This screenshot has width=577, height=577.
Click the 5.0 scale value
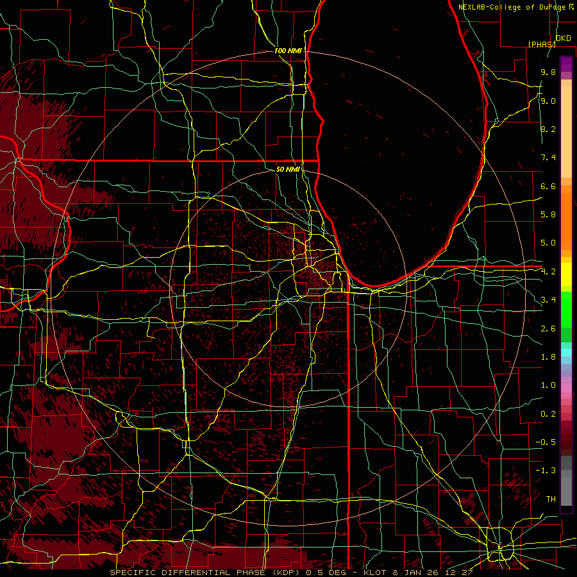[548, 243]
